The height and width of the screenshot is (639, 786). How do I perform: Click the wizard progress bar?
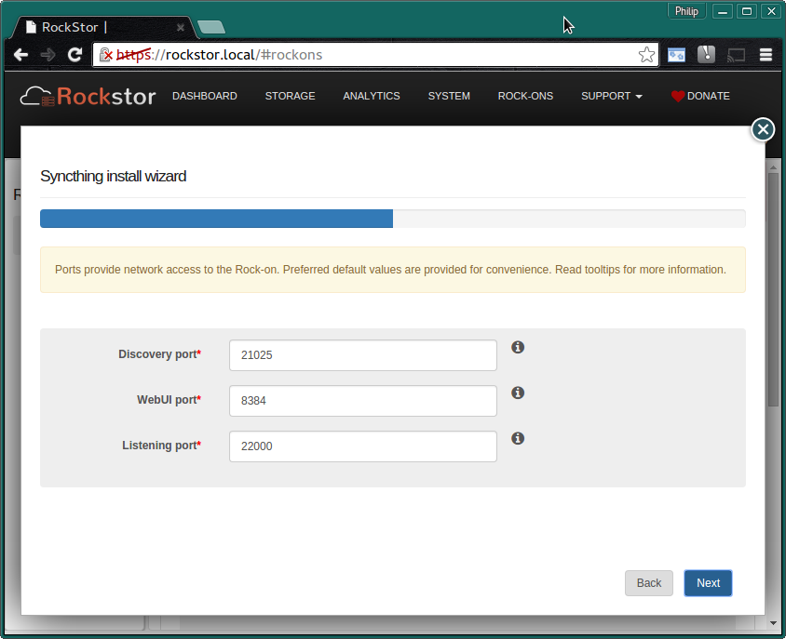(393, 219)
